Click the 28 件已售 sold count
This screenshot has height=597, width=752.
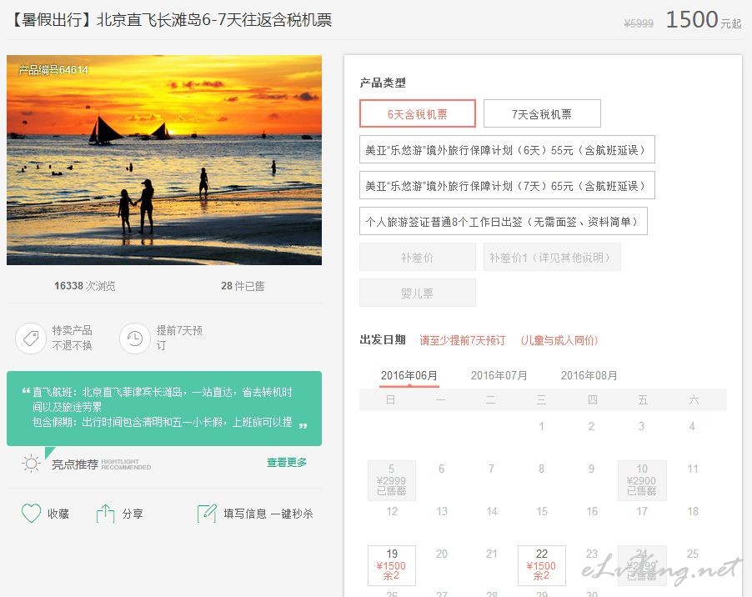click(x=243, y=286)
